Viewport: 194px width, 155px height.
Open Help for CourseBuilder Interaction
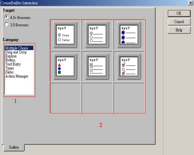point(179,30)
